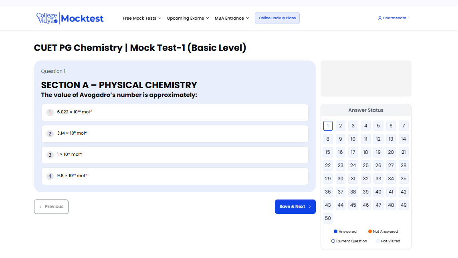Open question 36 from the question palette
458x258 pixels.
(x=328, y=192)
